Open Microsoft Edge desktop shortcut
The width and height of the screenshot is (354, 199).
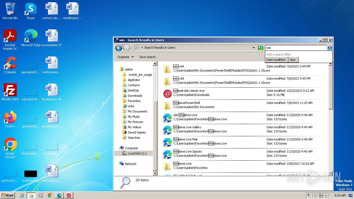pos(31,38)
